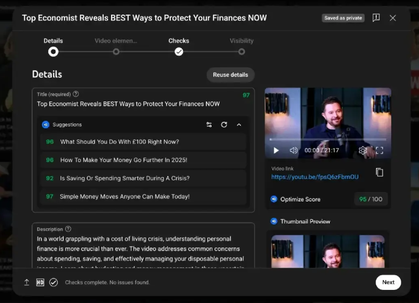Enter fullscreen on the video preview
The height and width of the screenshot is (303, 419).
point(380,150)
